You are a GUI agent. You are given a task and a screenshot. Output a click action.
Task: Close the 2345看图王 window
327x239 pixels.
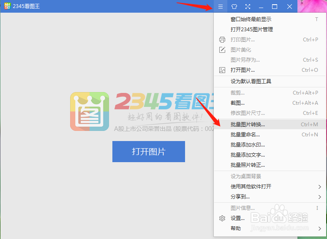pos(289,6)
